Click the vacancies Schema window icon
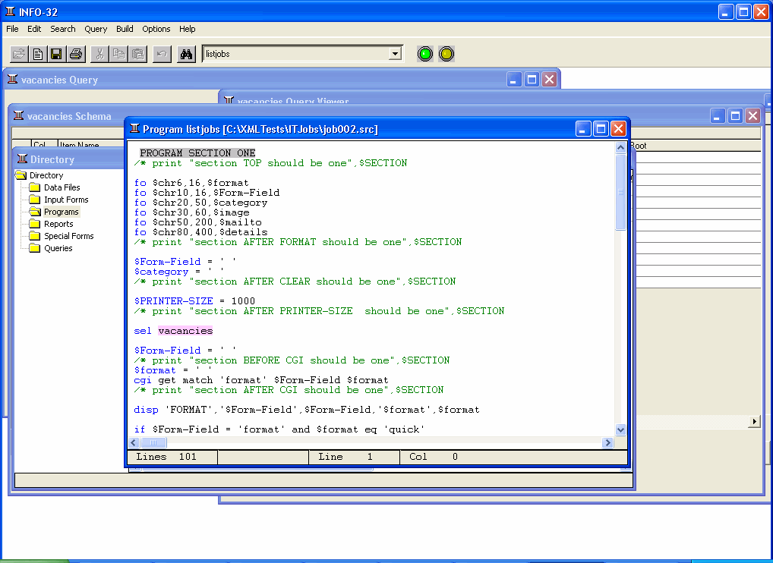 [19, 116]
